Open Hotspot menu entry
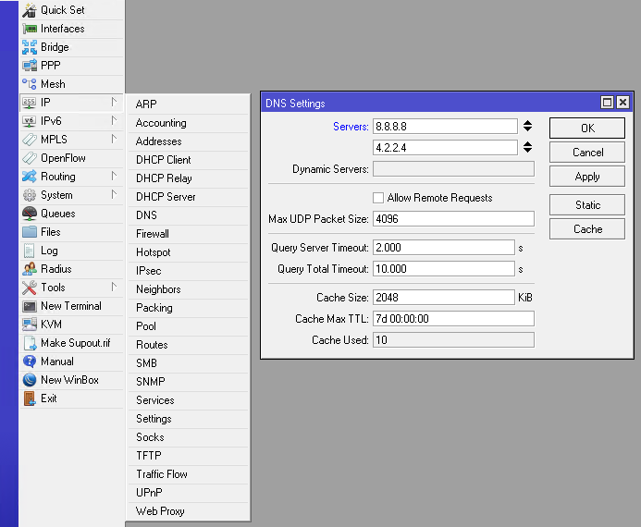The width and height of the screenshot is (641, 527). click(x=188, y=252)
